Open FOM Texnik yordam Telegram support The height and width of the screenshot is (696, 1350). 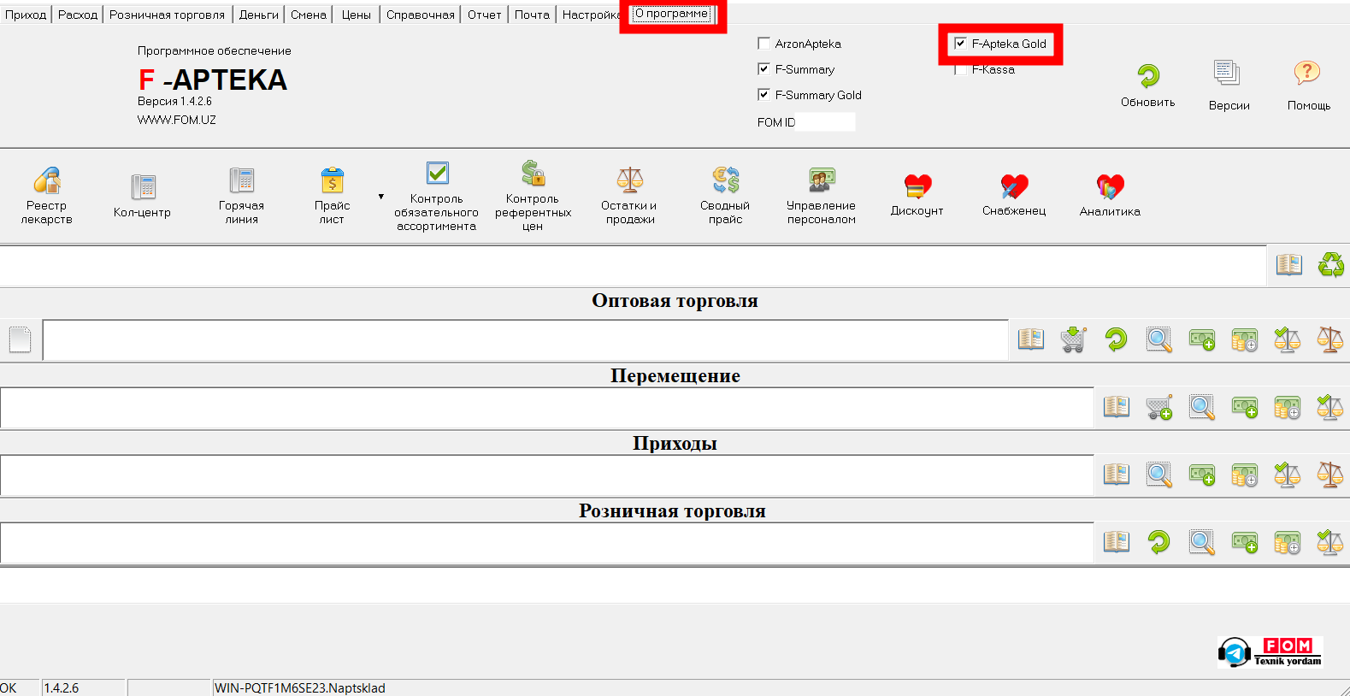1270,652
